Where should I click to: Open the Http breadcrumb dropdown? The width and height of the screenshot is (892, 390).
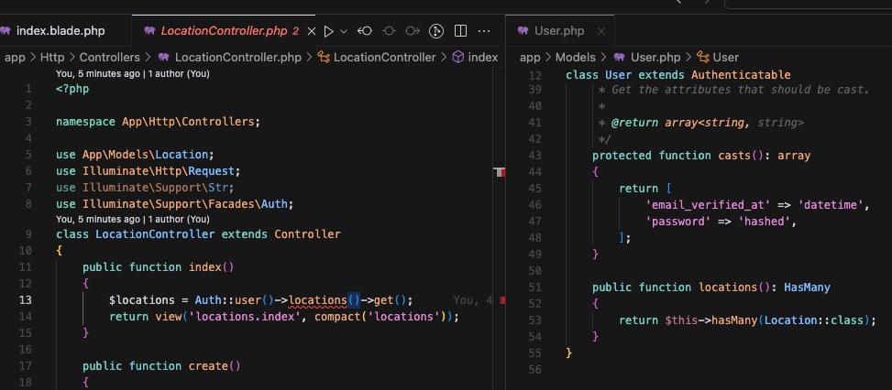(x=52, y=58)
